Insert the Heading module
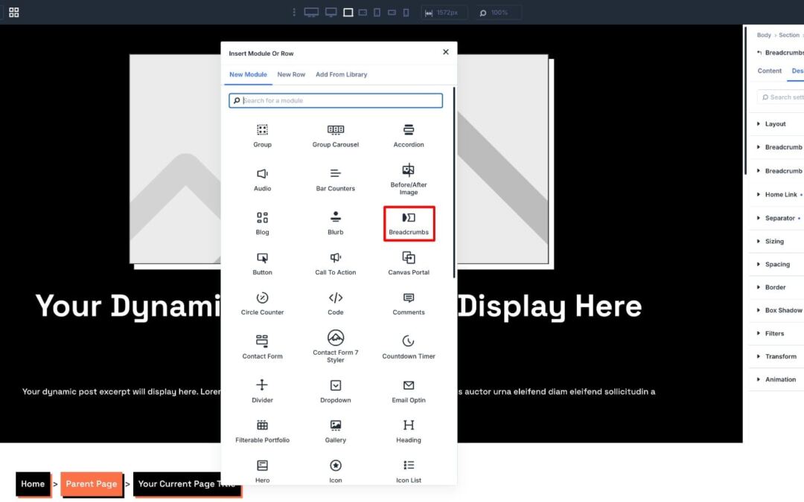Screen dimensions: 804x502 (x=409, y=431)
